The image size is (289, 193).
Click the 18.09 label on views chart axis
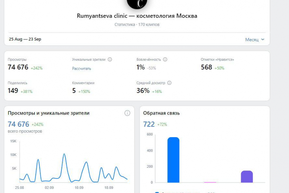pos(109,188)
